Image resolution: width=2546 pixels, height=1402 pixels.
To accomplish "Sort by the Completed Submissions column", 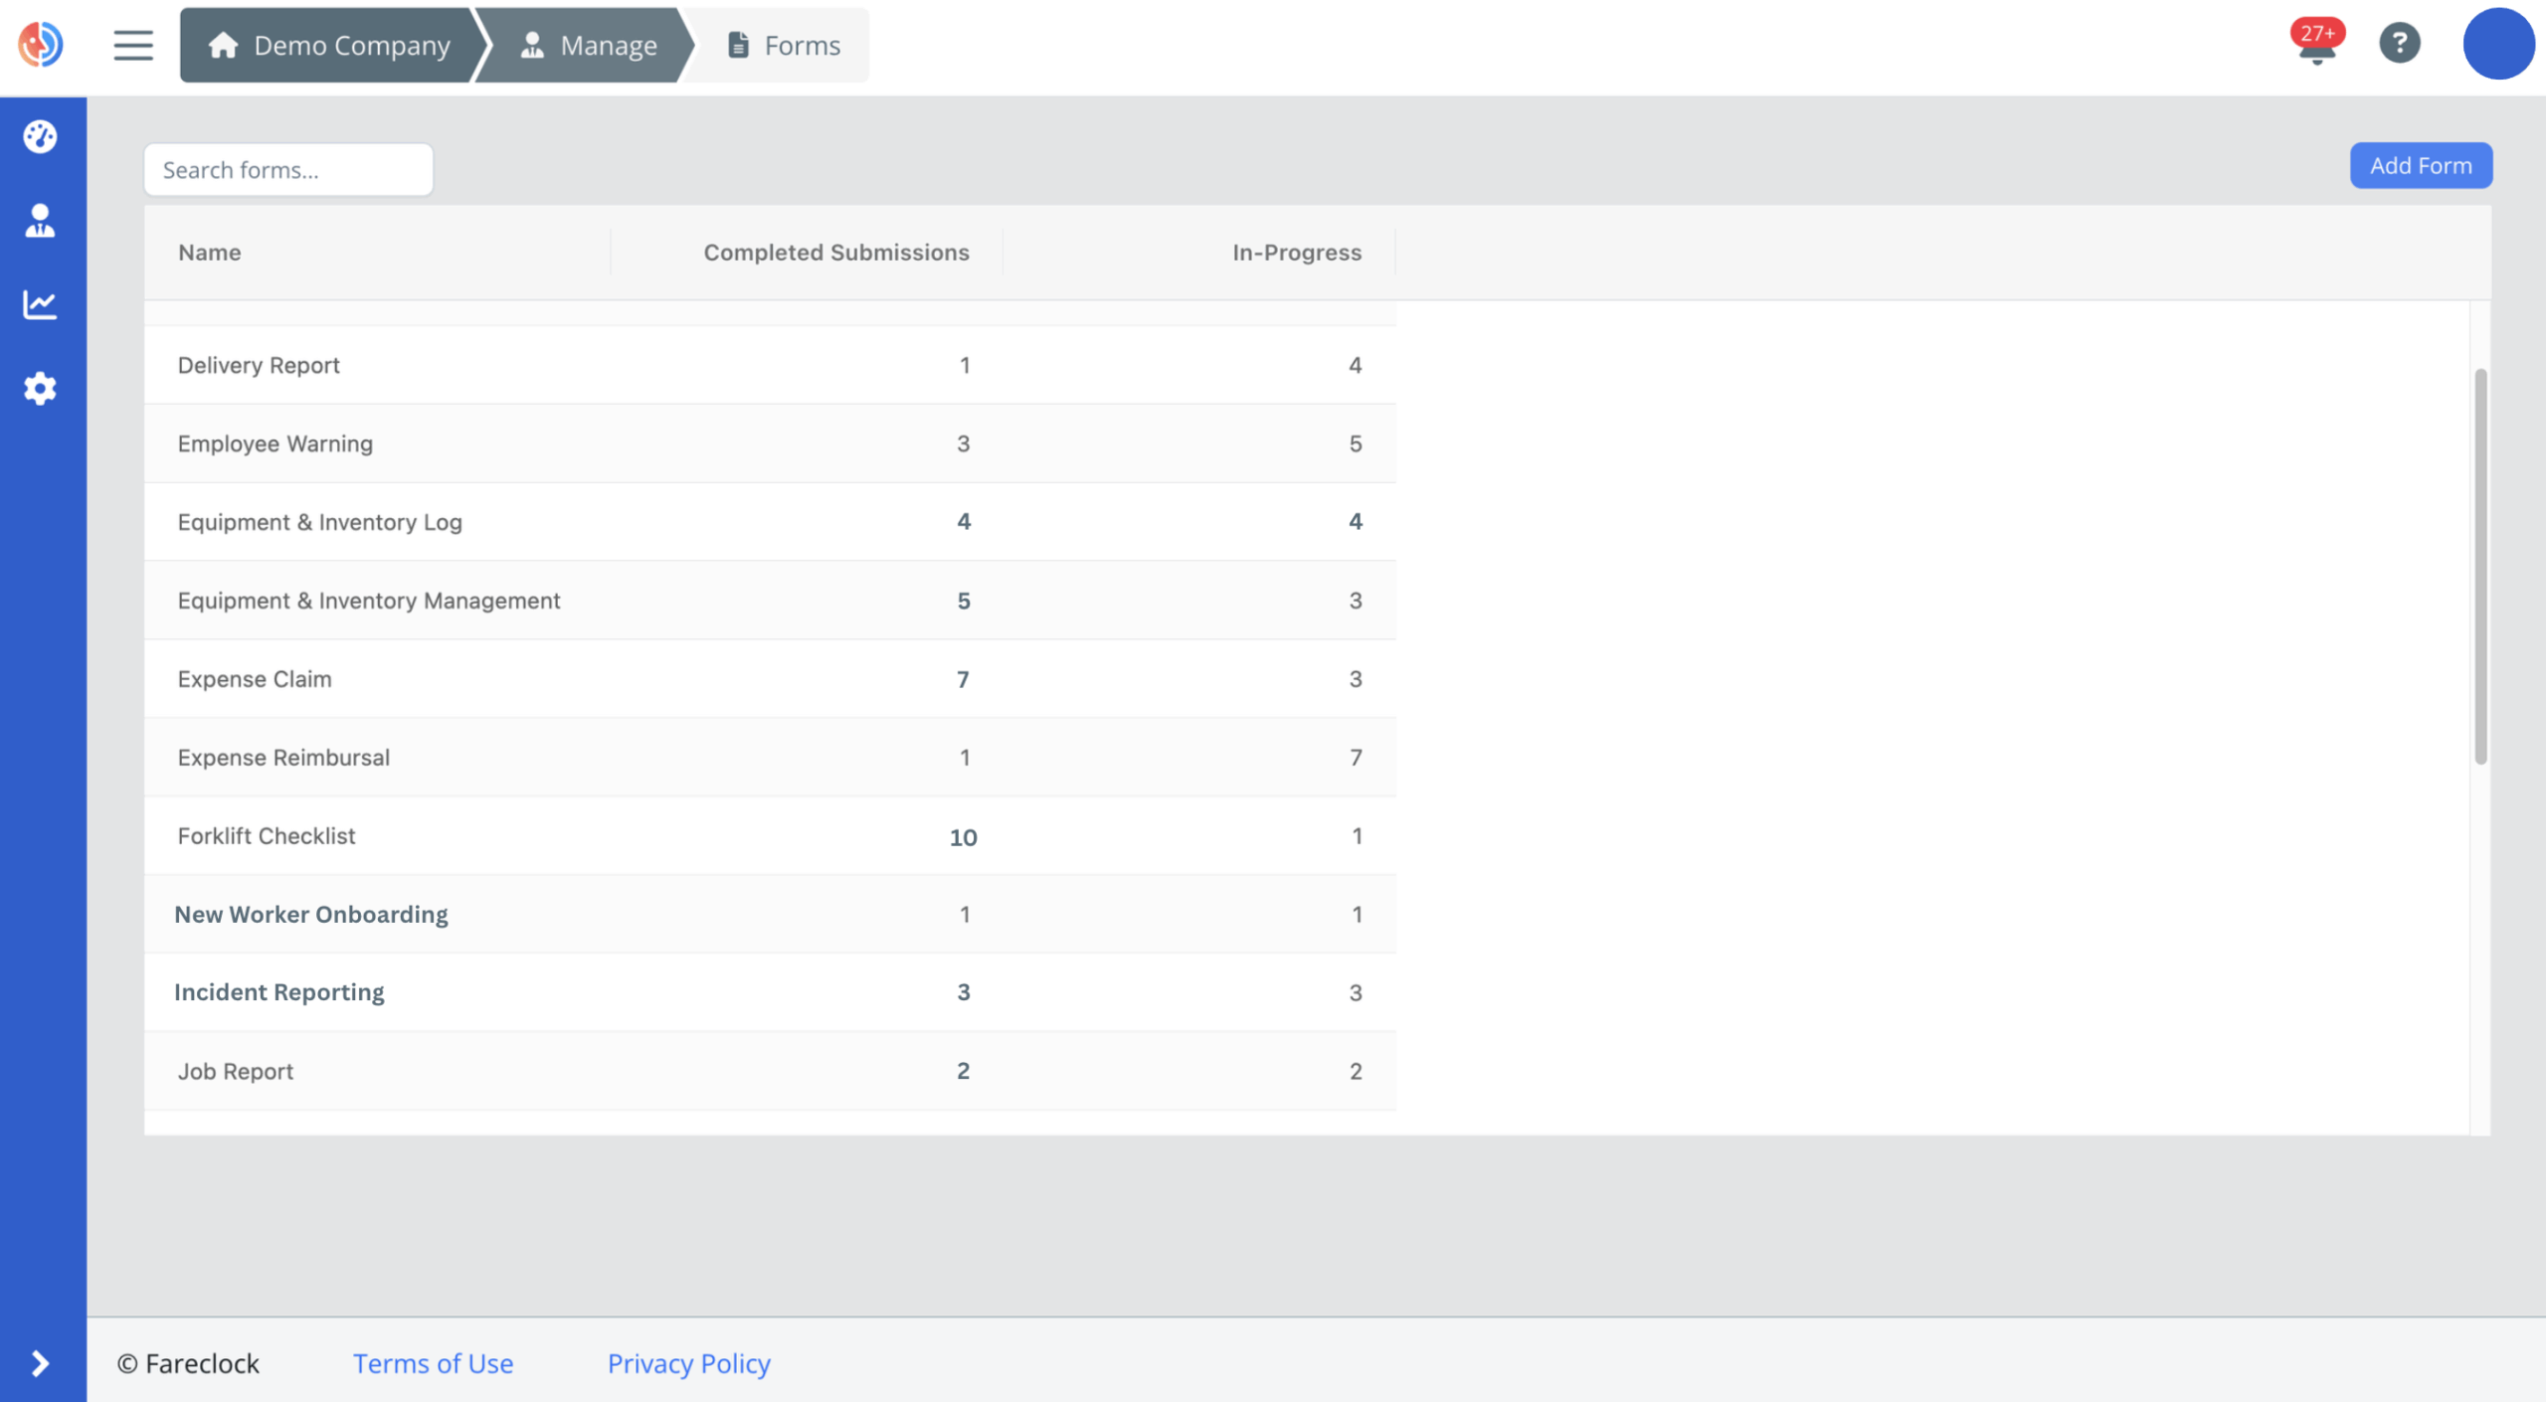I will (835, 252).
